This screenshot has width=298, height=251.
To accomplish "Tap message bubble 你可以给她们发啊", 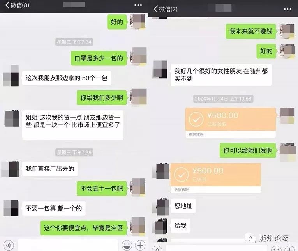I will pos(248,150).
